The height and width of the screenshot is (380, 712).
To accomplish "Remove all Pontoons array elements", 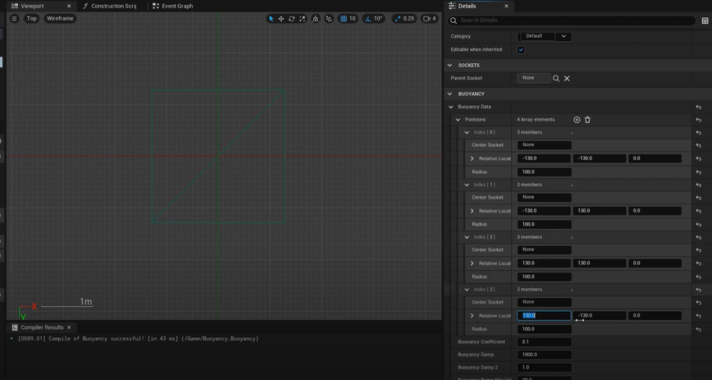I will coord(588,119).
